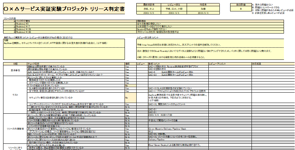The width and height of the screenshot is (295, 150).
Task: Select the 20XX/X/X date under 作成者
Action: coord(203,13)
